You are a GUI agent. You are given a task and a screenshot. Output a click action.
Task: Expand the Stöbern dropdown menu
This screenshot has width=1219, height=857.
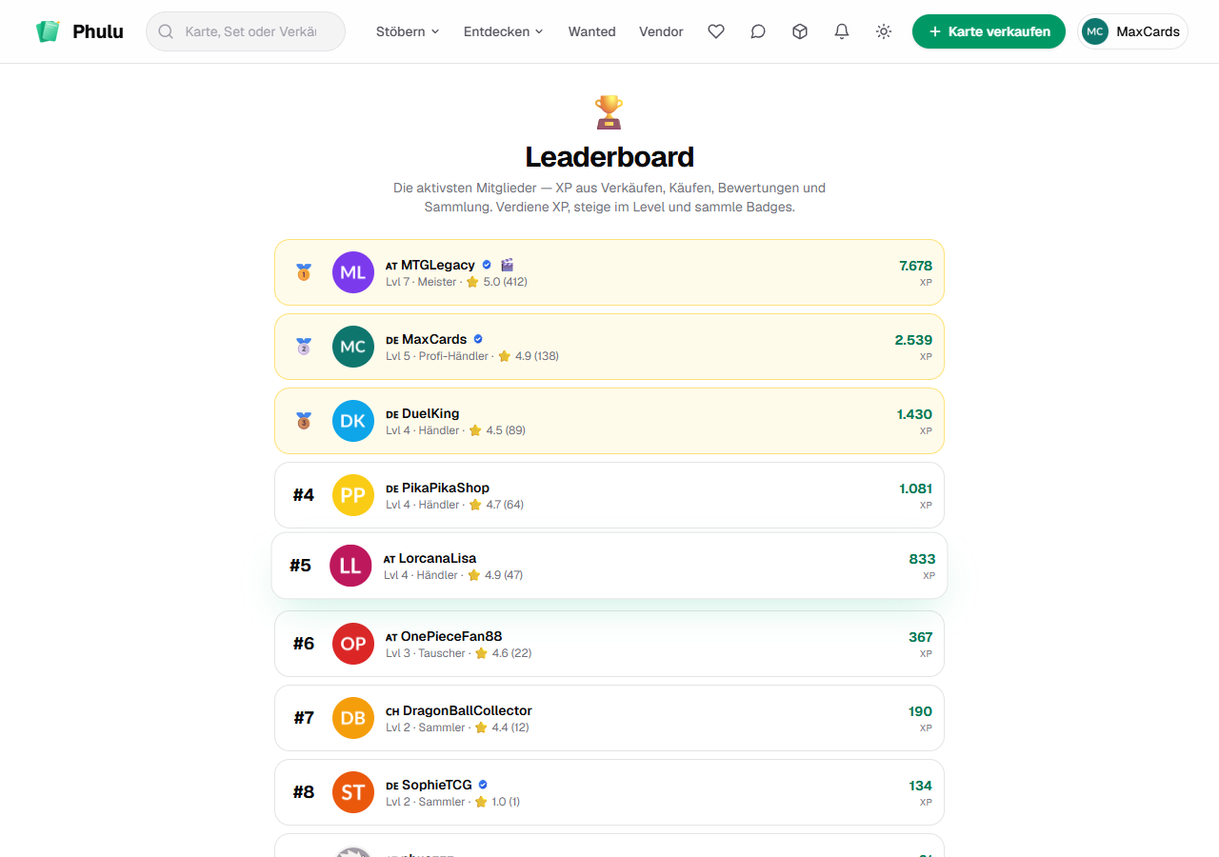pyautogui.click(x=408, y=31)
